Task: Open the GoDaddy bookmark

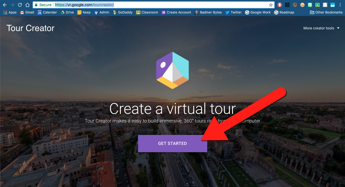Action: point(123,12)
